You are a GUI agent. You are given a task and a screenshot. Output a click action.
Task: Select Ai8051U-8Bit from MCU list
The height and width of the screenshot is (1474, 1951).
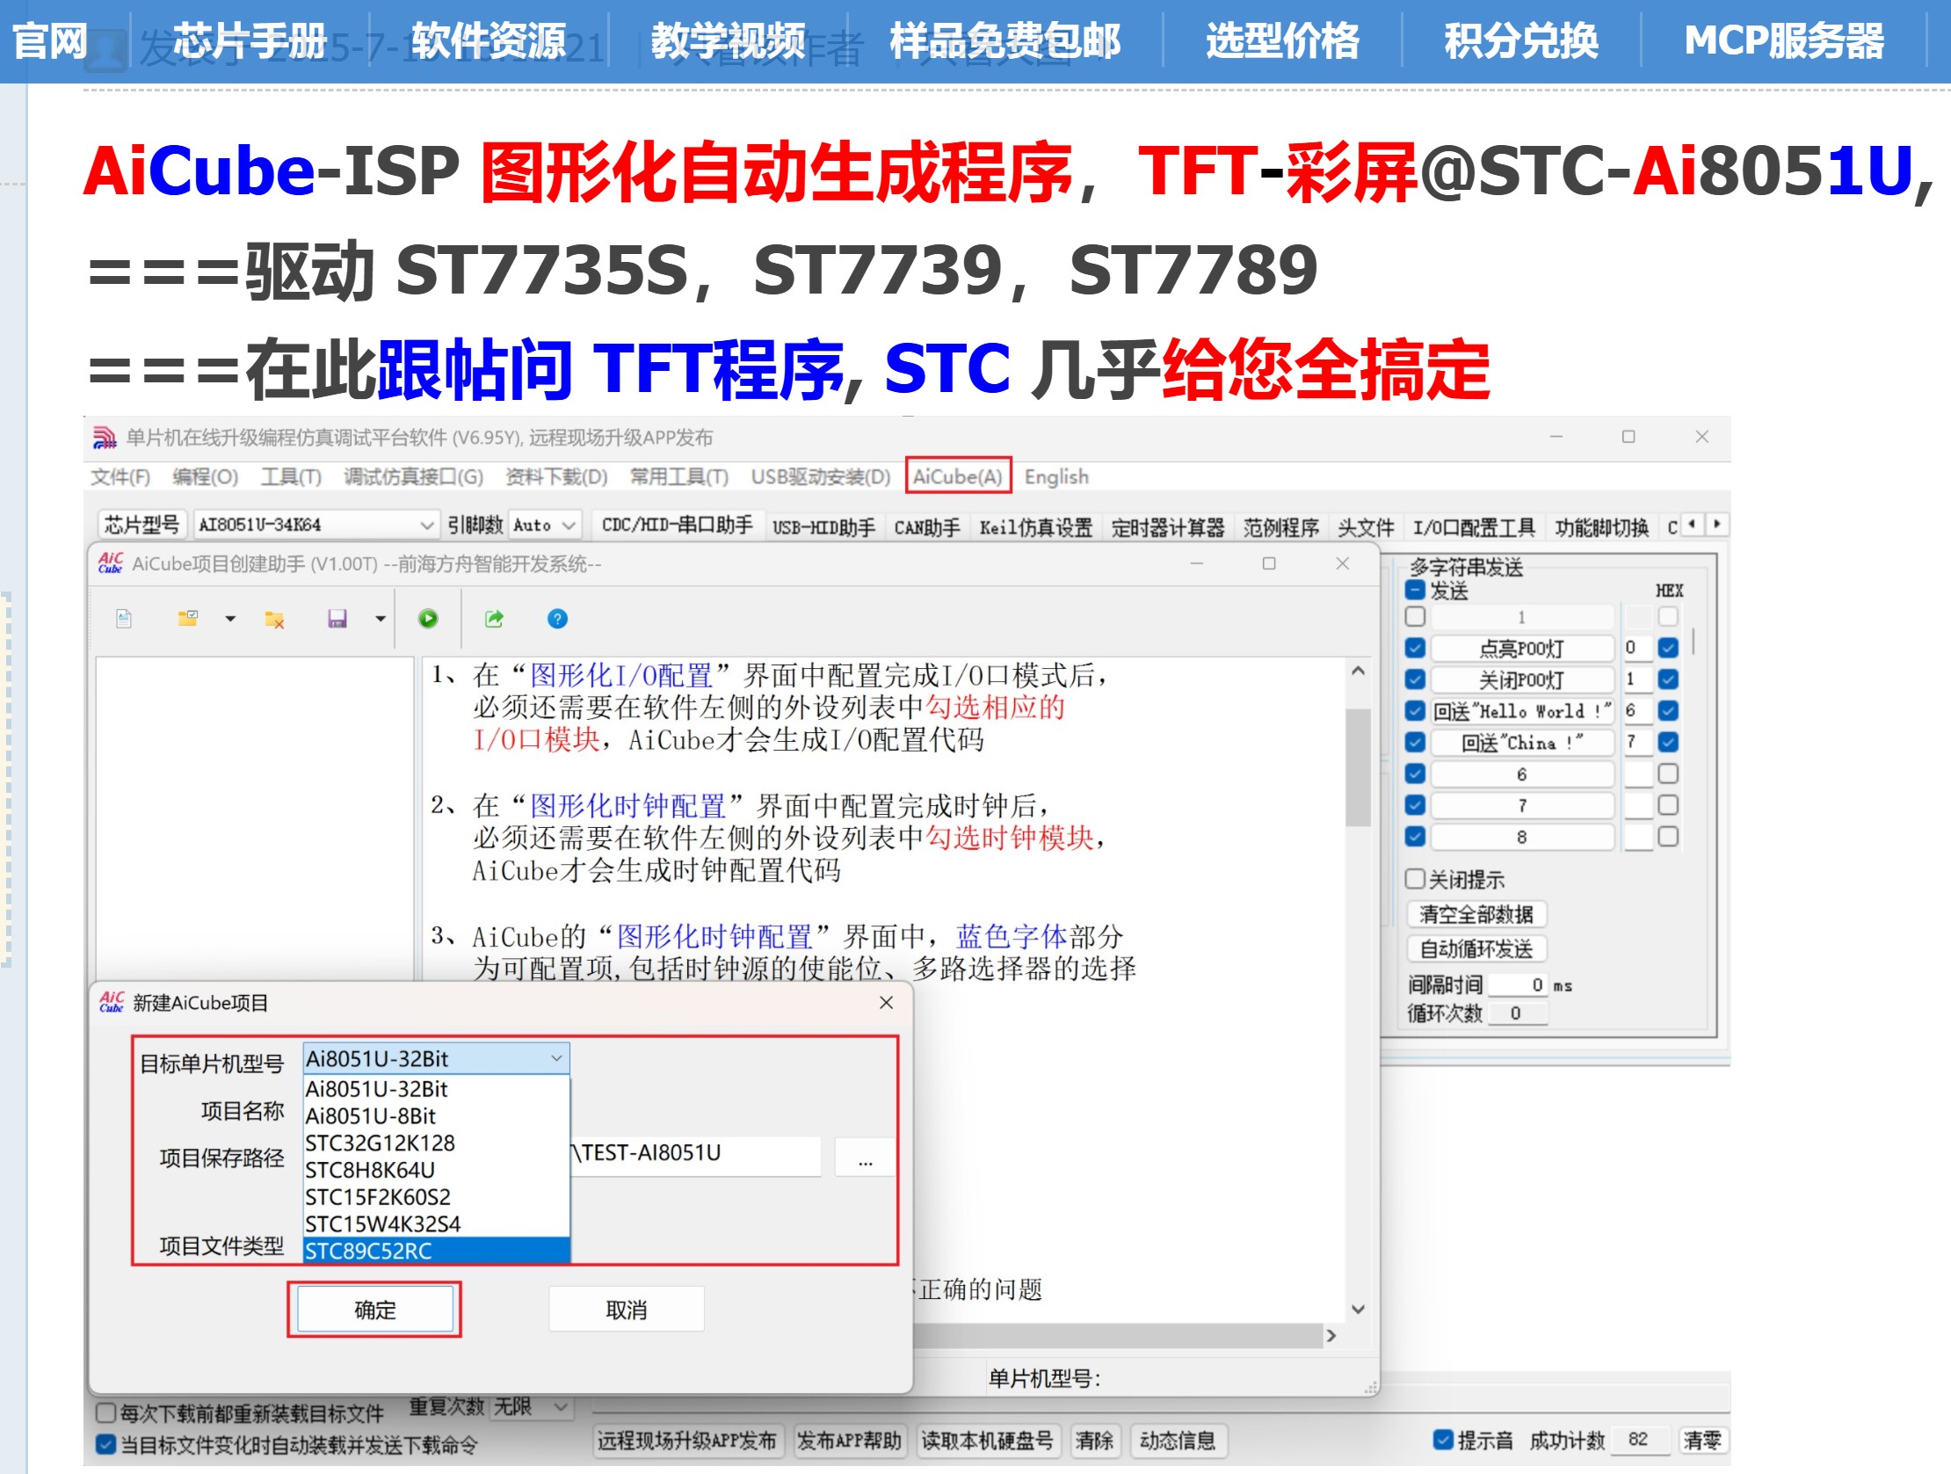[437, 1117]
